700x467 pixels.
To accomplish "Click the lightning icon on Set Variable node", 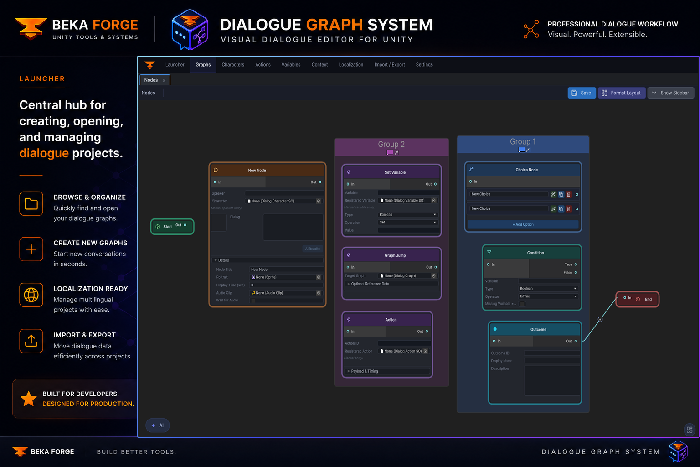I will point(349,172).
